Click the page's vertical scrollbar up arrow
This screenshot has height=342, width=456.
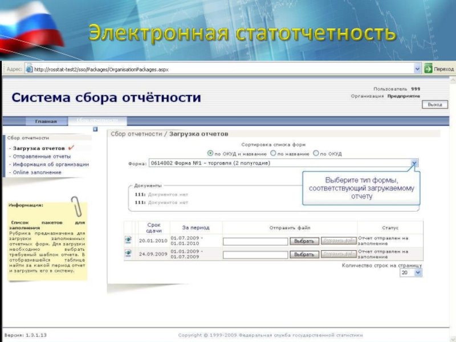tap(453, 79)
